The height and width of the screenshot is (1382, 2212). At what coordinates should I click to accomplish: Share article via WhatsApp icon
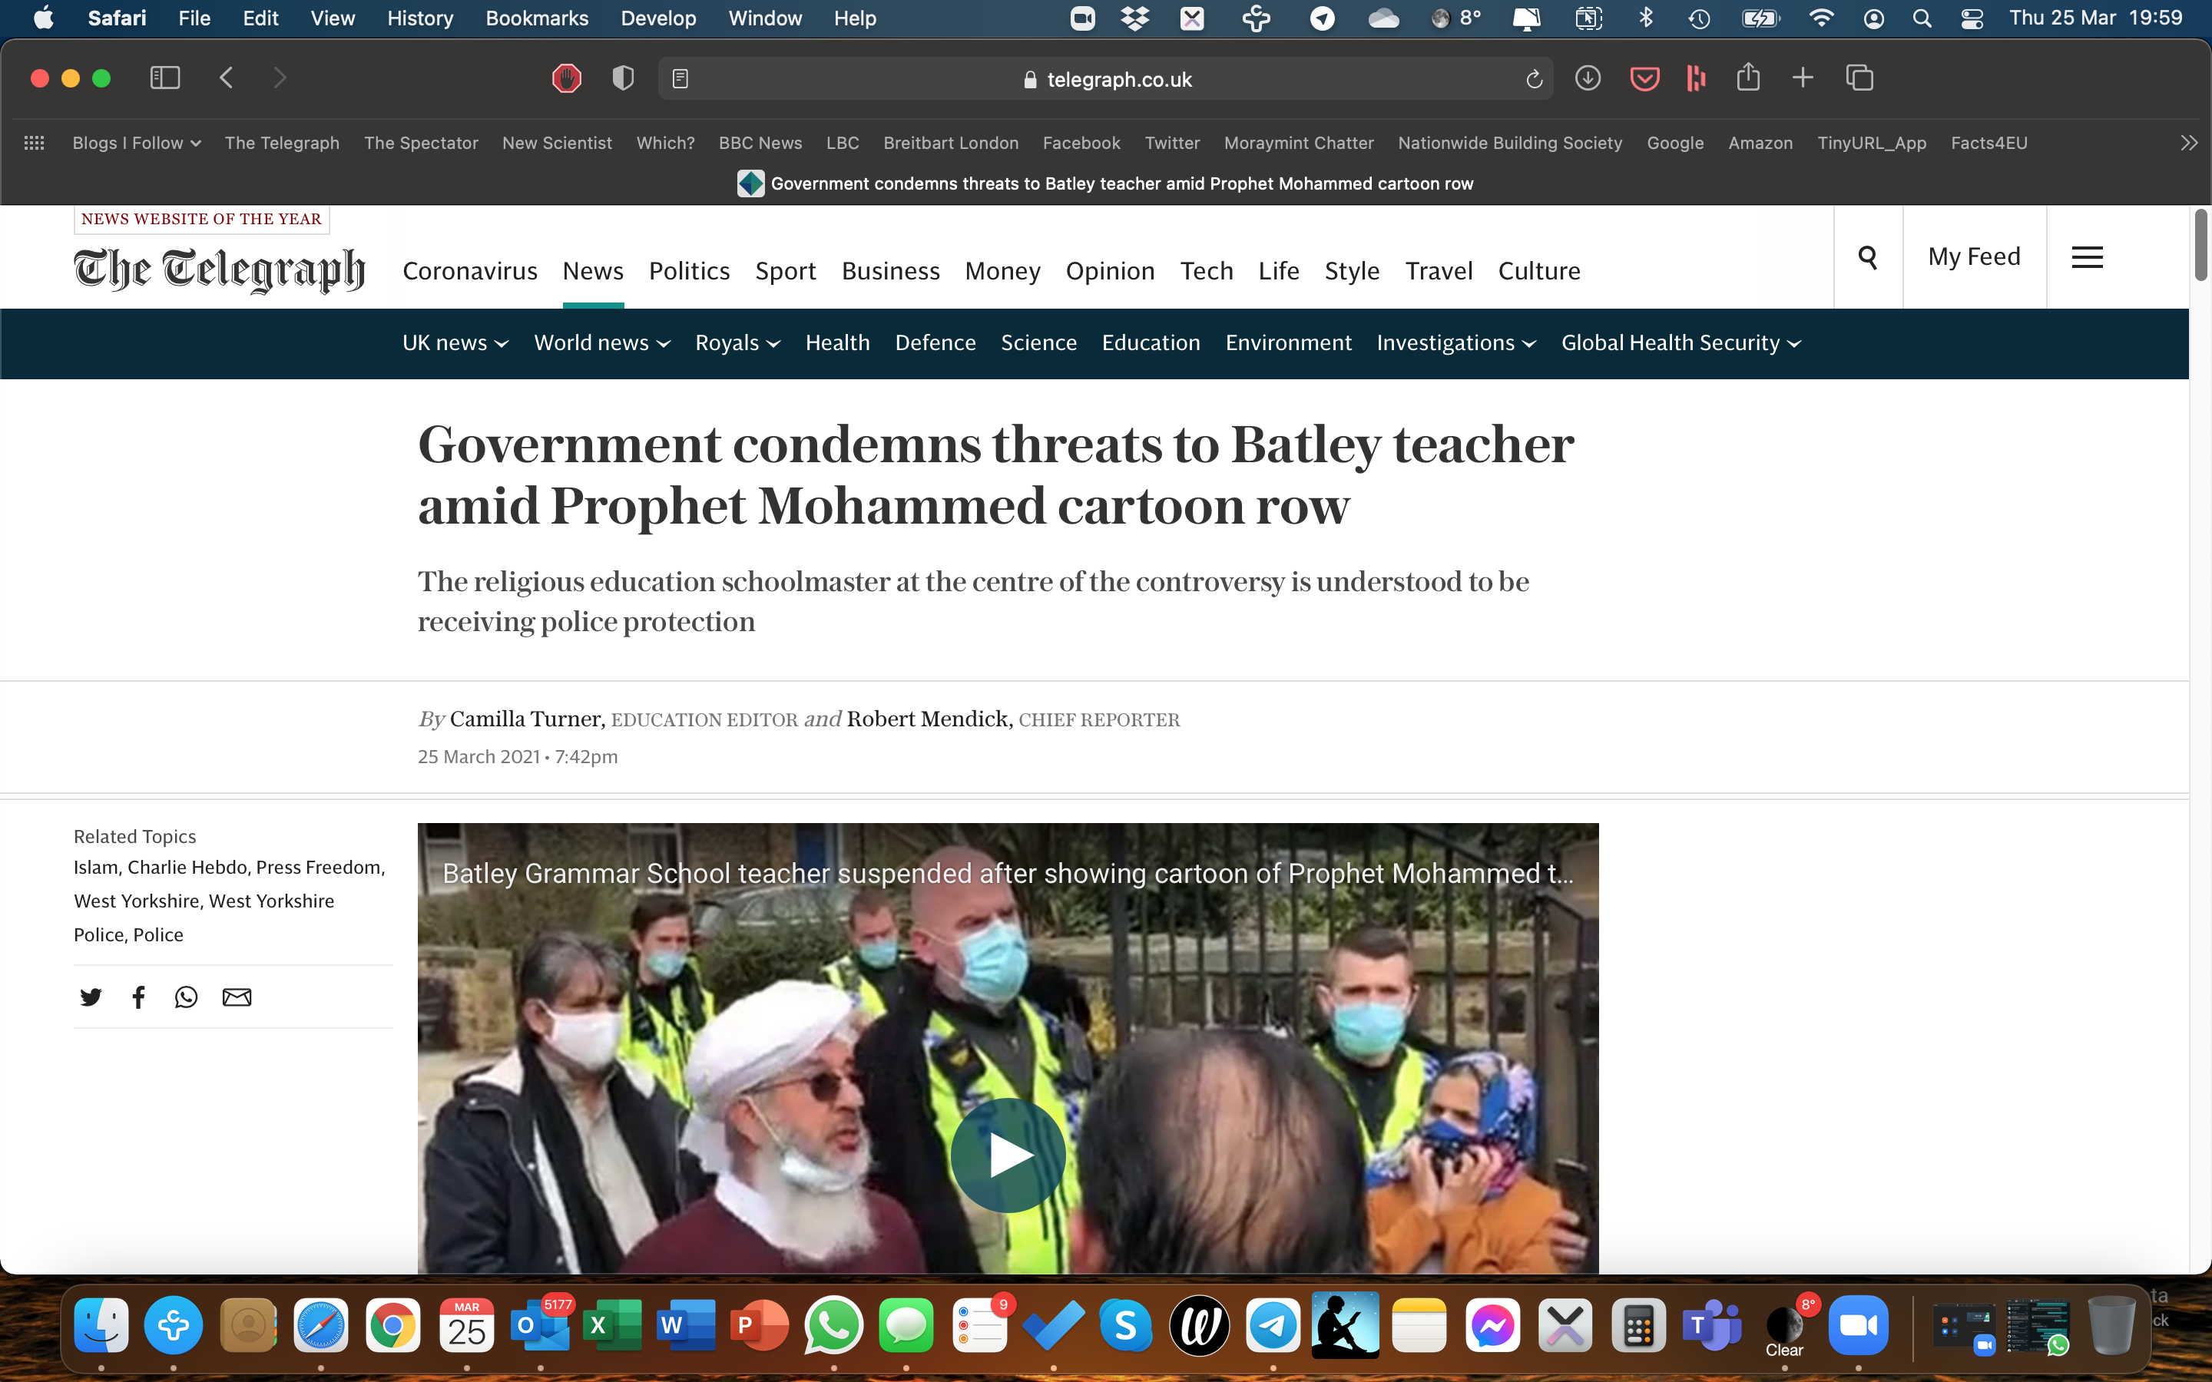(186, 997)
